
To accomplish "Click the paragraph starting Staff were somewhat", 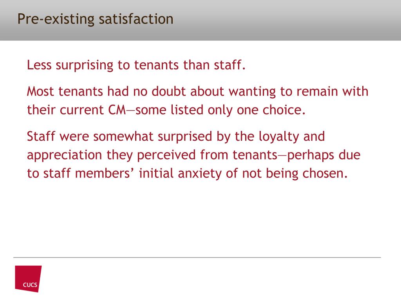I will [x=193, y=154].
